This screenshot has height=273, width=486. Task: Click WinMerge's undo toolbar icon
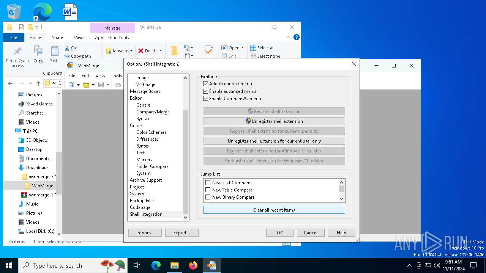(x=118, y=85)
